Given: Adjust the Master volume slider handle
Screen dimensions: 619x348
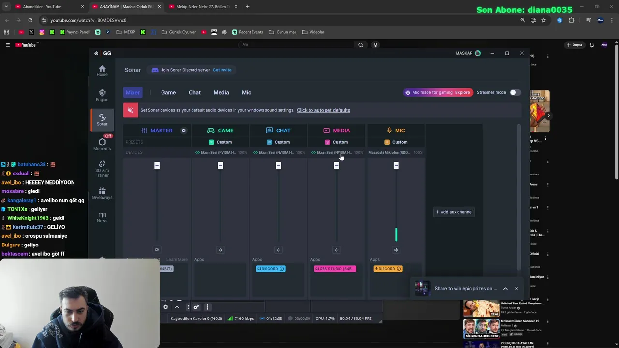Looking at the screenshot, I should pos(157,166).
